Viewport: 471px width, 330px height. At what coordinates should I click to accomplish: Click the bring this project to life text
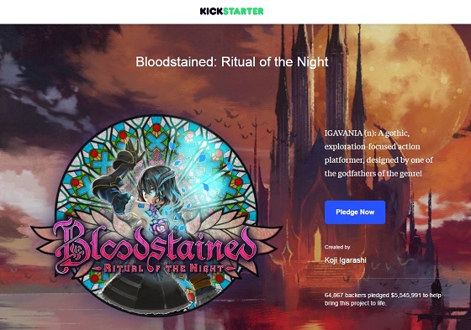point(355,303)
